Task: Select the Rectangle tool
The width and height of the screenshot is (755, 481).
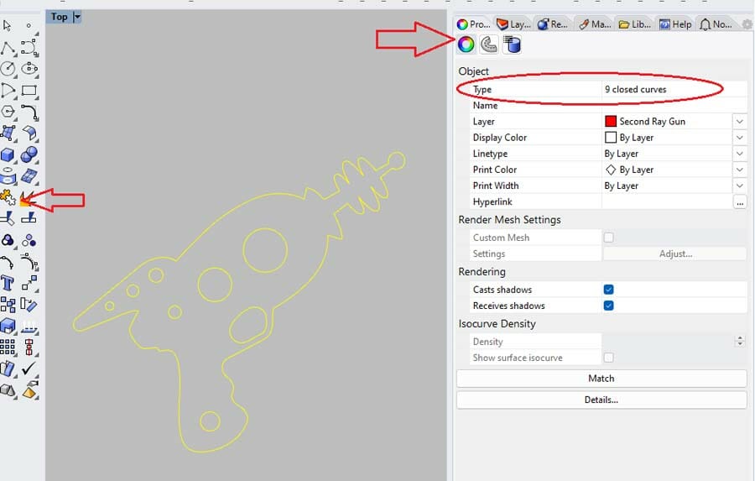Action: pos(29,91)
